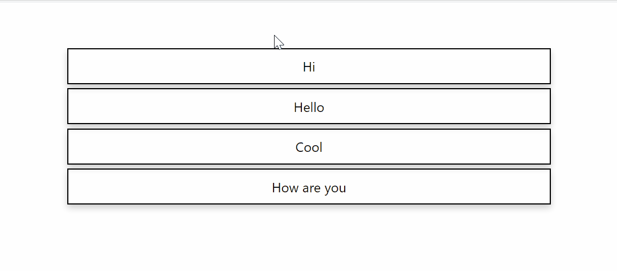Activate the bordered Hello card
The width and height of the screenshot is (617, 271).
click(309, 106)
